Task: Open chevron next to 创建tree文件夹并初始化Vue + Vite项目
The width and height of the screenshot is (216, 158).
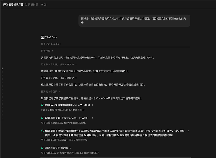Action: point(93,105)
